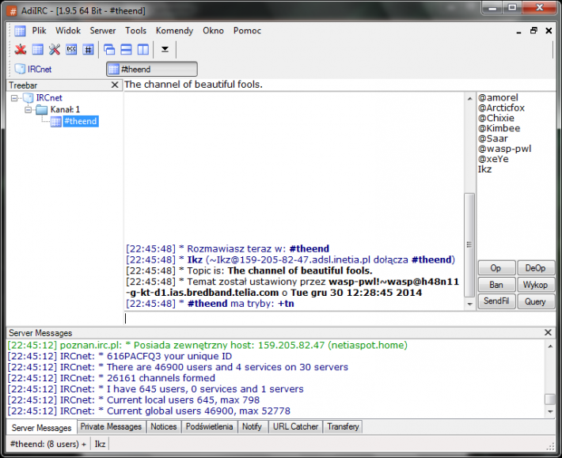Click server messages scrollbar up arrow
The width and height of the screenshot is (562, 458).
pos(550,346)
